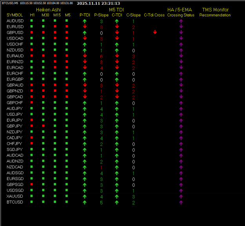This screenshot has height=226, width=245.
Task: Click the GBPJPY M30 red Heiken Ashi square
Action: pos(43,126)
